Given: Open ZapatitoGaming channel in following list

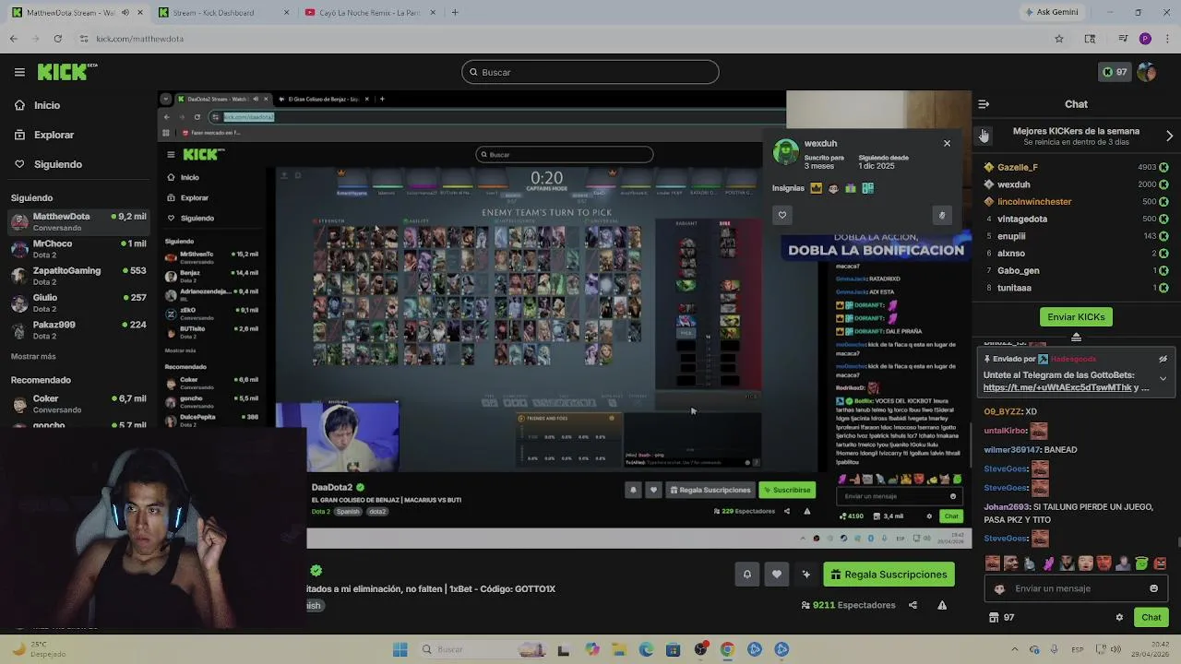Looking at the screenshot, I should [78, 275].
